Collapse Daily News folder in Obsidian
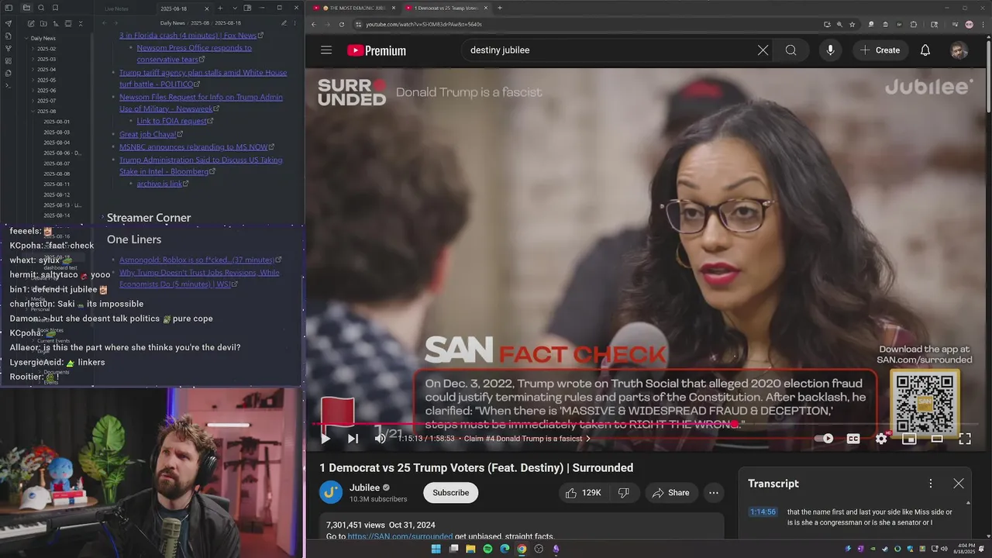This screenshot has width=992, height=558. click(x=26, y=38)
